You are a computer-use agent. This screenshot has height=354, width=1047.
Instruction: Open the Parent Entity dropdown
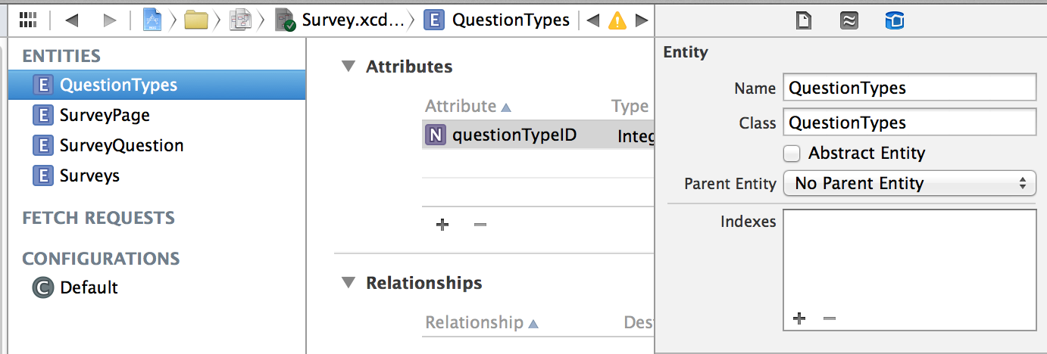click(909, 183)
